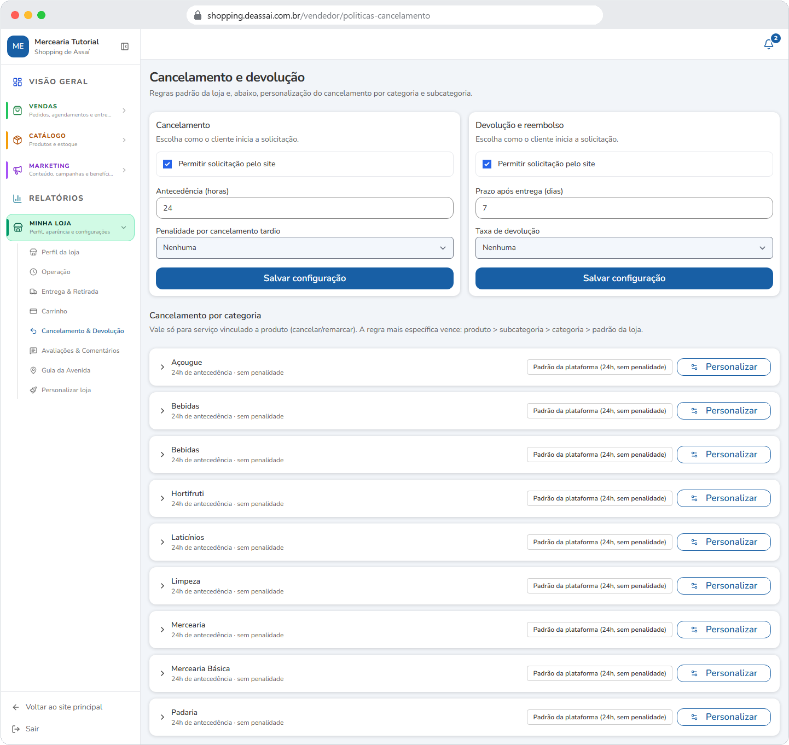The width and height of the screenshot is (789, 745).
Task: Click the Antecedência (horas) input field
Action: [305, 208]
